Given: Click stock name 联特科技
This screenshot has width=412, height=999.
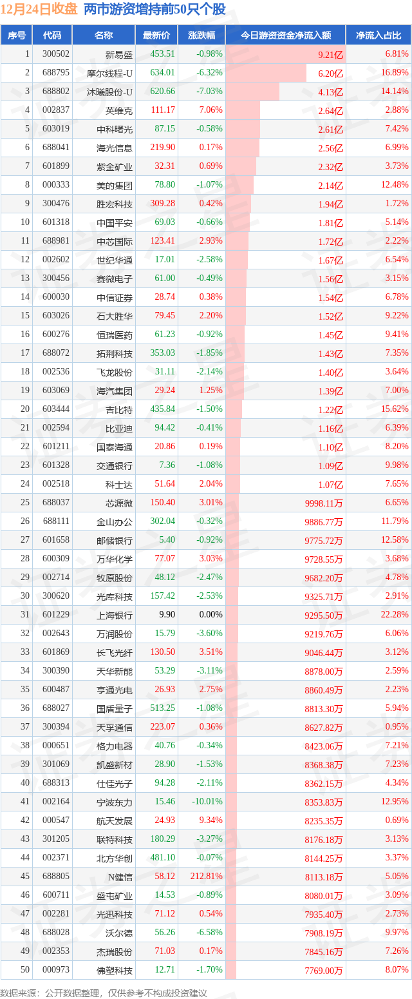Looking at the screenshot, I should (x=115, y=839).
